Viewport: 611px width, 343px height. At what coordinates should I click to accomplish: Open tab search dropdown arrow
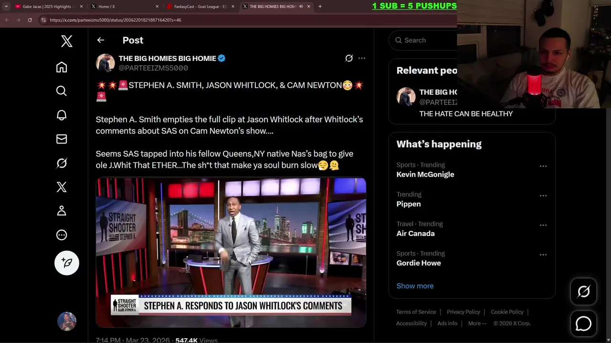(6, 7)
